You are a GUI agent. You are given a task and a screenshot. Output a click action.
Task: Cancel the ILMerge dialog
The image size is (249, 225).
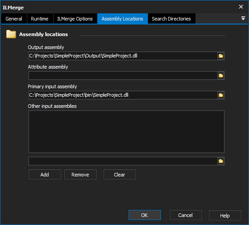point(186,215)
